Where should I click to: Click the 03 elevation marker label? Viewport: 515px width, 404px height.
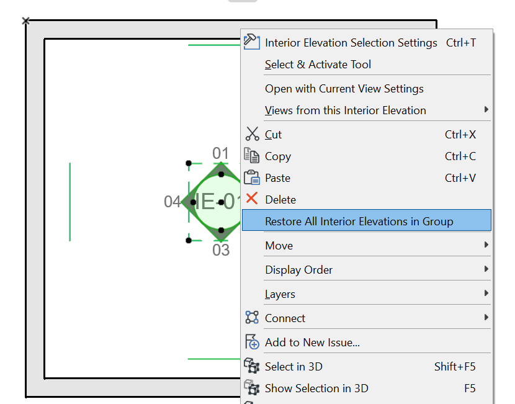(221, 250)
